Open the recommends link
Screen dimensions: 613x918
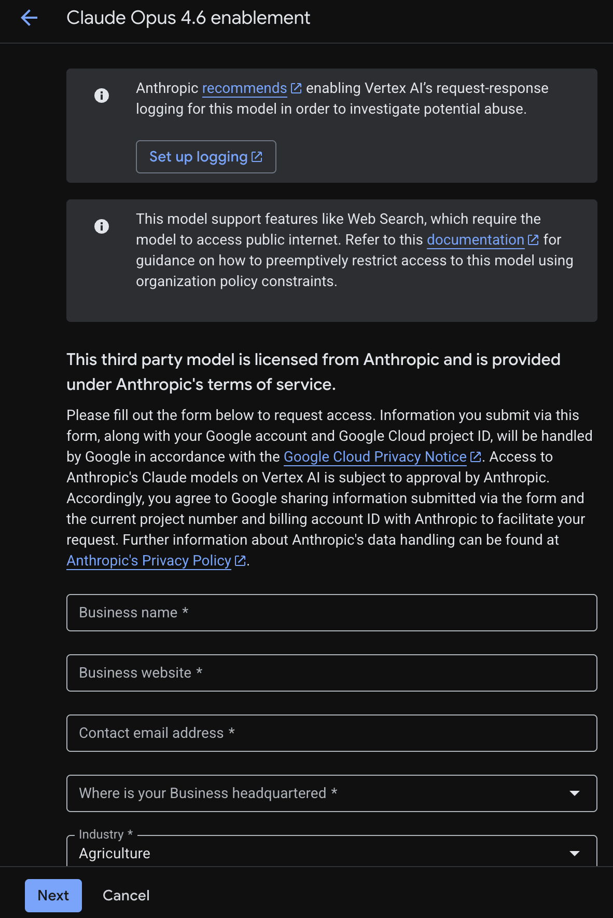[x=244, y=88]
